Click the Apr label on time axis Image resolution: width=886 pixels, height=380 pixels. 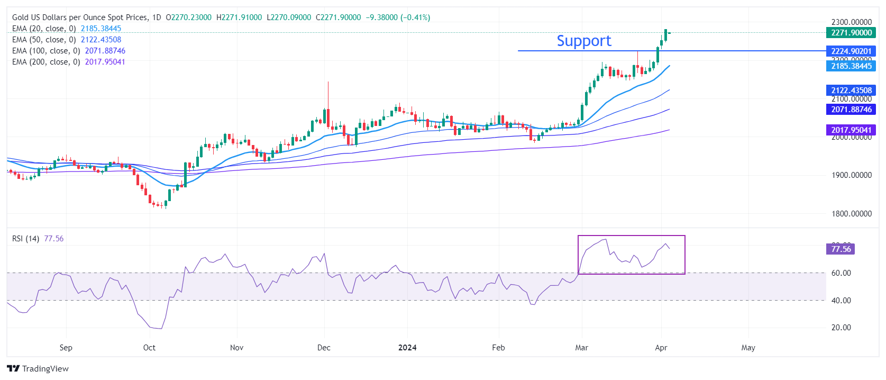tap(661, 348)
